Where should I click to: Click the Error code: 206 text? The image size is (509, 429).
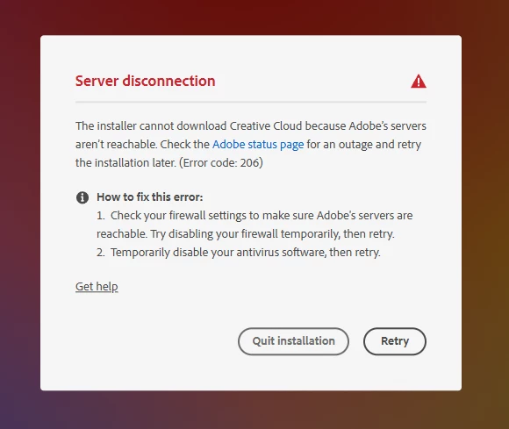(x=221, y=162)
